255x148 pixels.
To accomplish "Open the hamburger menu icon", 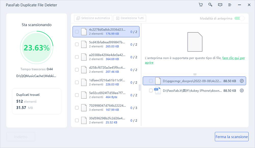I will coord(230,5).
